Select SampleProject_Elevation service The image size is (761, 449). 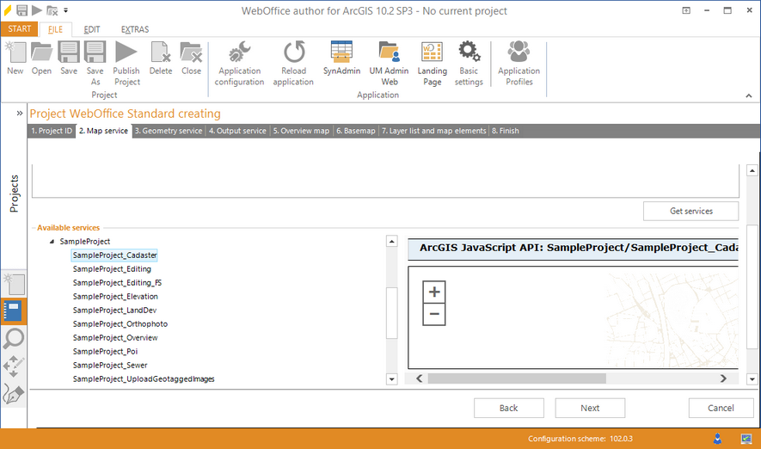115,297
